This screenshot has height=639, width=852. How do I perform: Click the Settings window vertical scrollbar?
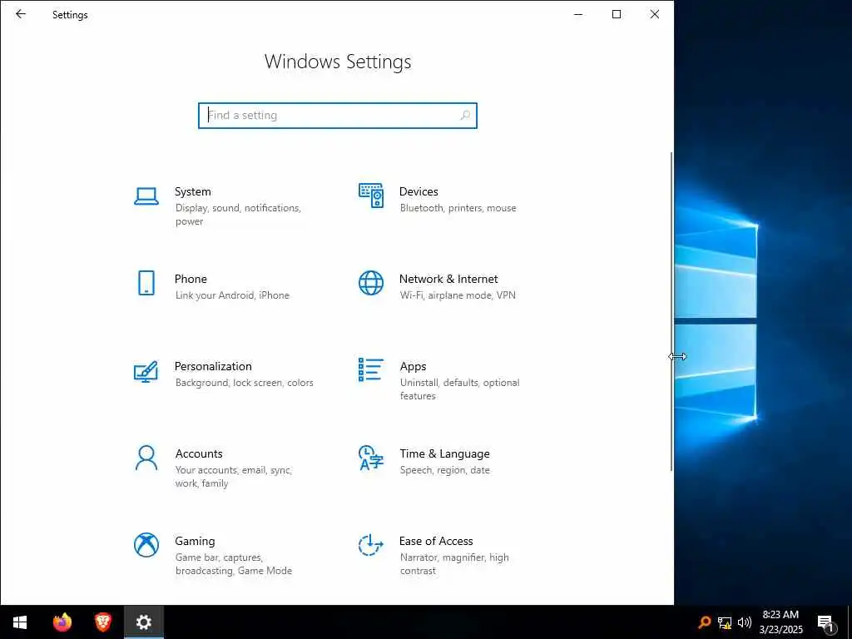tap(671, 311)
